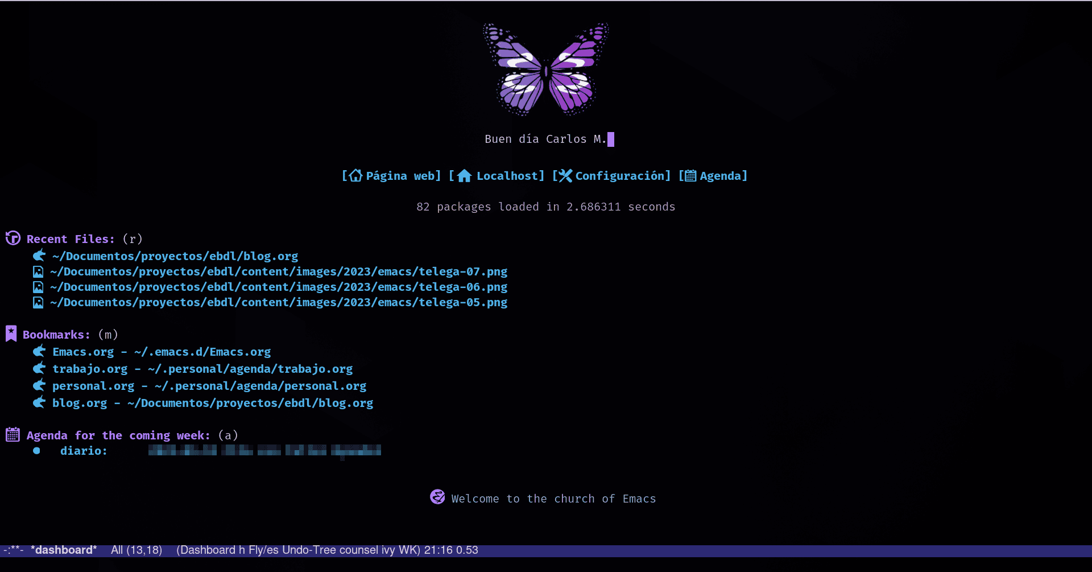The image size is (1092, 572).
Task: Select the Bookmarks section heading
Action: [56, 335]
